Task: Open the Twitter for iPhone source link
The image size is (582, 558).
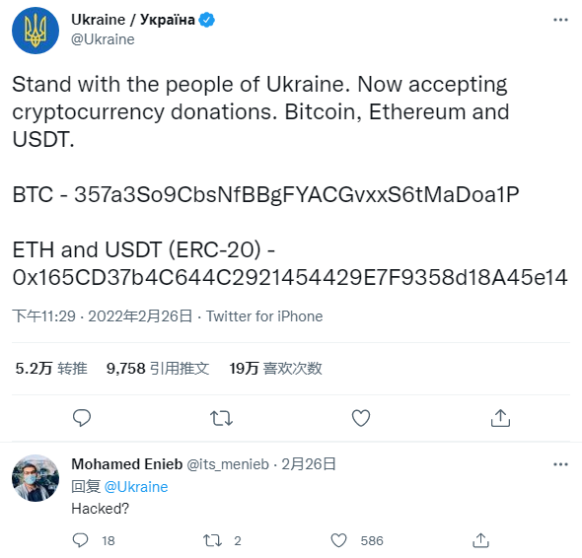Action: tap(264, 316)
